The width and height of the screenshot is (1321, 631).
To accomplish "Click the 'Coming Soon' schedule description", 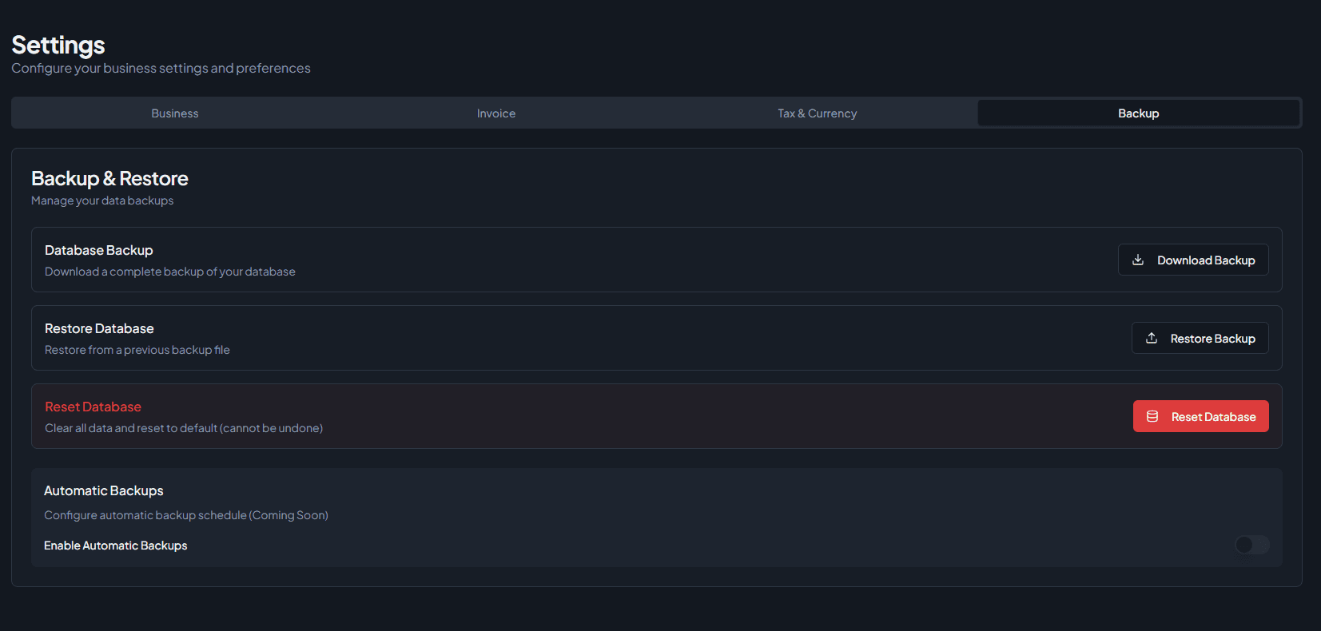I will click(186, 515).
